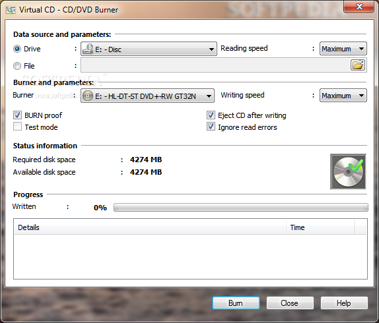Click the Data source and parameters heading
Screen dimensions: 379x323
pos(62,34)
